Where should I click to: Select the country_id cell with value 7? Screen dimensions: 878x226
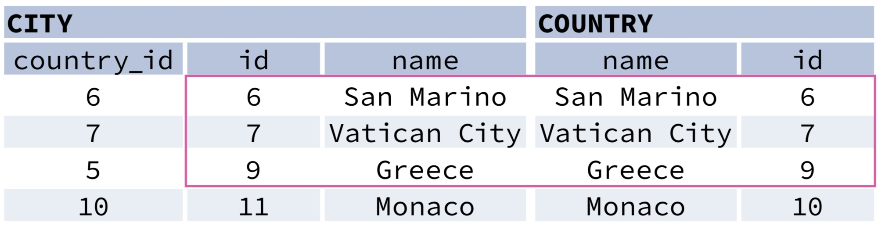93,133
